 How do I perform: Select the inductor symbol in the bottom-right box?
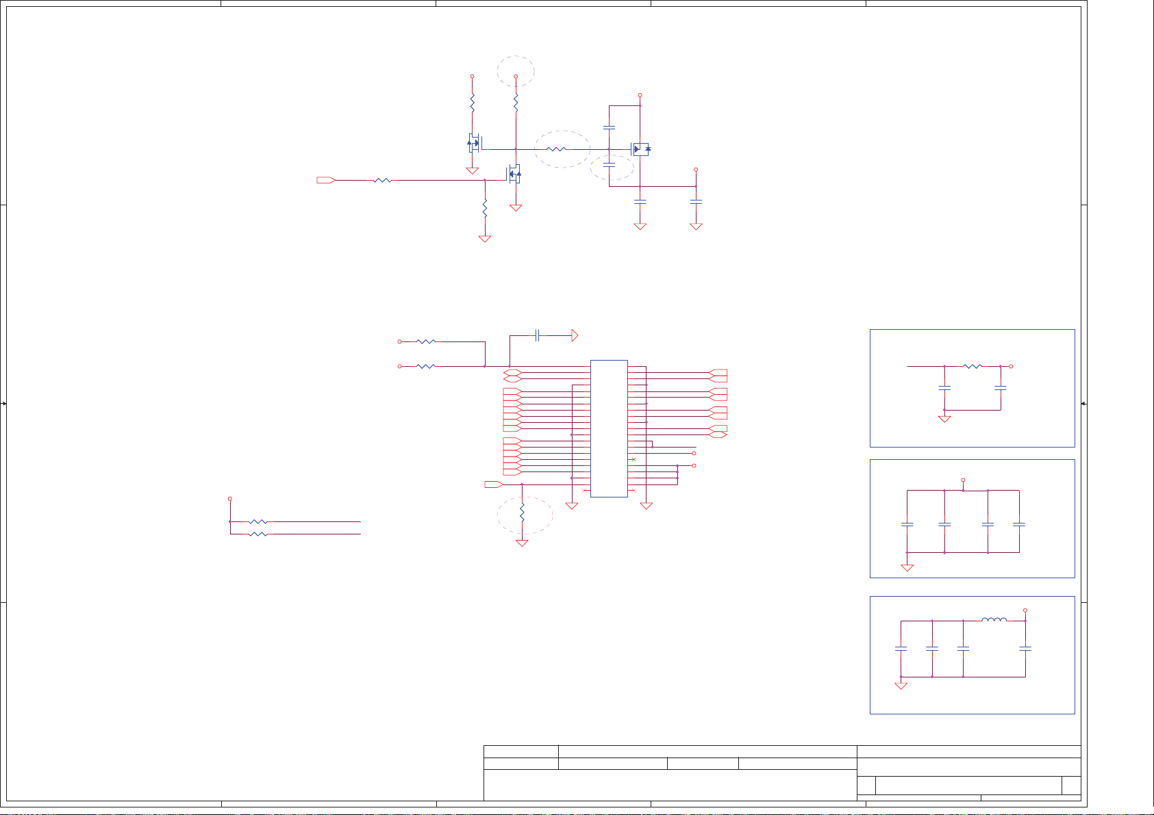pos(994,620)
